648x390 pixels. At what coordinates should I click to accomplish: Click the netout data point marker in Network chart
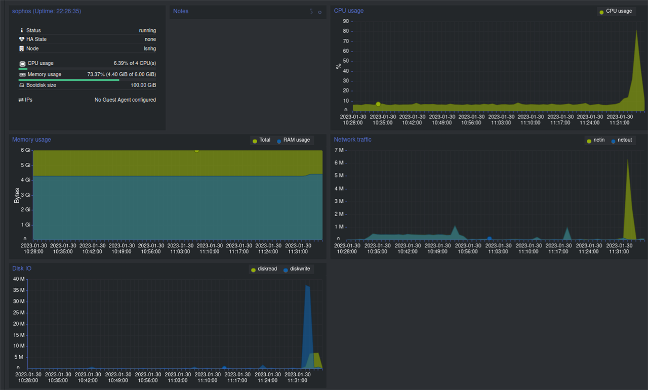pos(490,238)
